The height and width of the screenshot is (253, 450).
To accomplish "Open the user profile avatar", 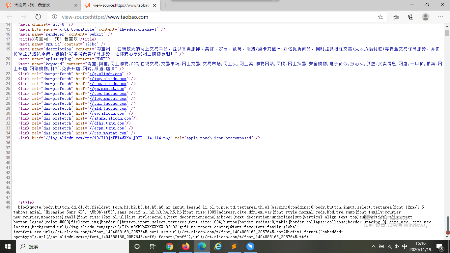I will pos(426,17).
